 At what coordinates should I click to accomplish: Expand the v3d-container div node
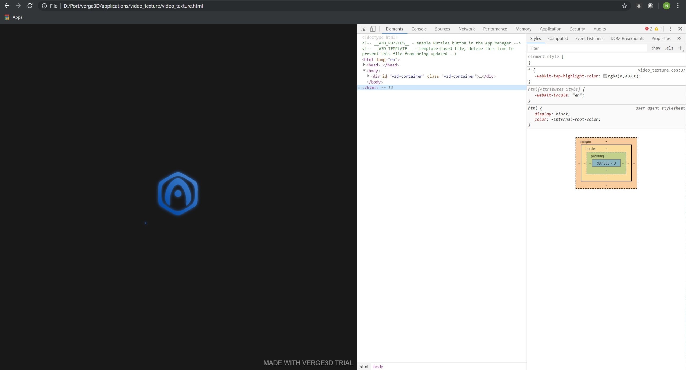368,76
